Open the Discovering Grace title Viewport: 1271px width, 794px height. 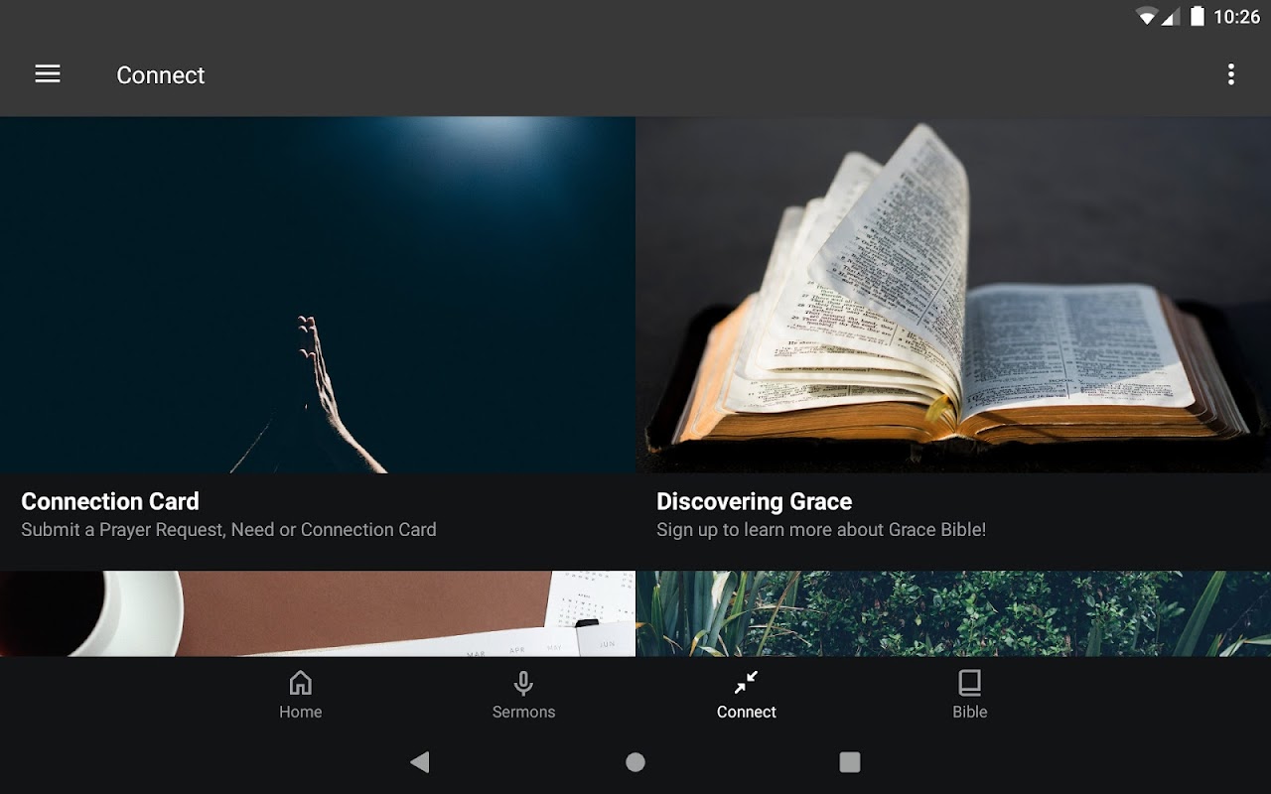pyautogui.click(x=754, y=501)
